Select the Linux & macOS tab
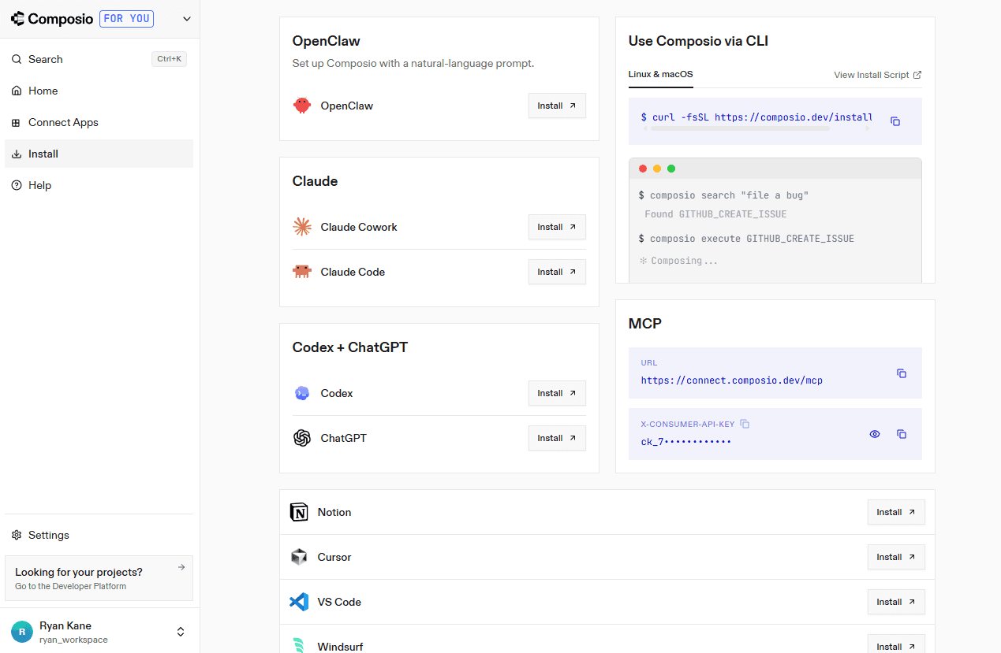The height and width of the screenshot is (653, 1001). pyautogui.click(x=660, y=74)
